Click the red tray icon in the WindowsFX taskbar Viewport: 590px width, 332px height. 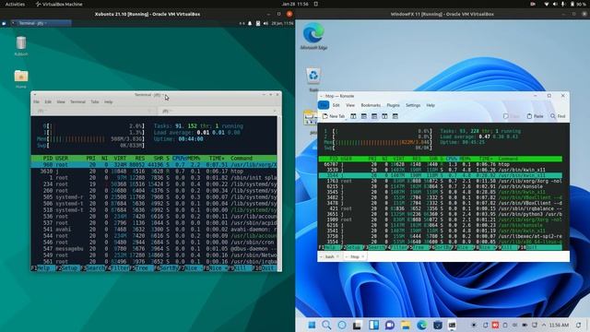click(x=495, y=325)
